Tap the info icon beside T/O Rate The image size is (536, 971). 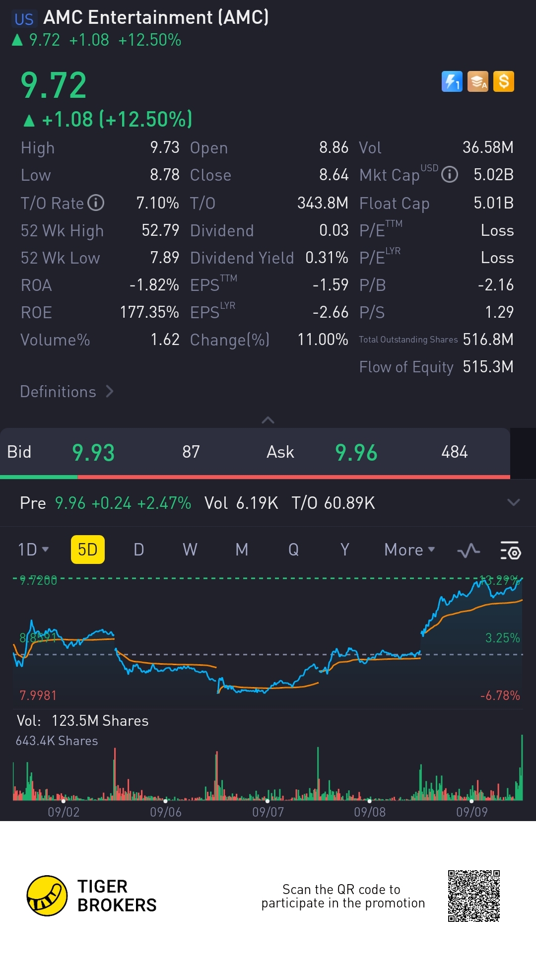pos(96,203)
